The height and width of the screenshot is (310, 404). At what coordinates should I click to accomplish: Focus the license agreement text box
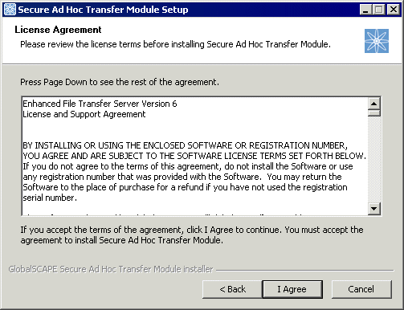click(195, 156)
